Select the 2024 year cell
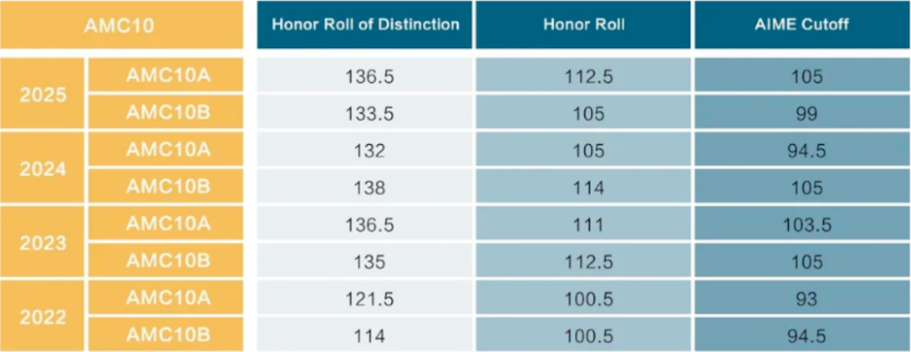 [43, 168]
